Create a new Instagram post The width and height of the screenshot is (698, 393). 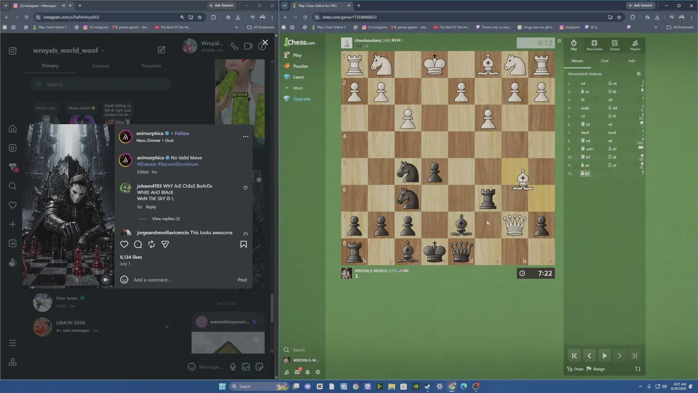[x=13, y=224]
